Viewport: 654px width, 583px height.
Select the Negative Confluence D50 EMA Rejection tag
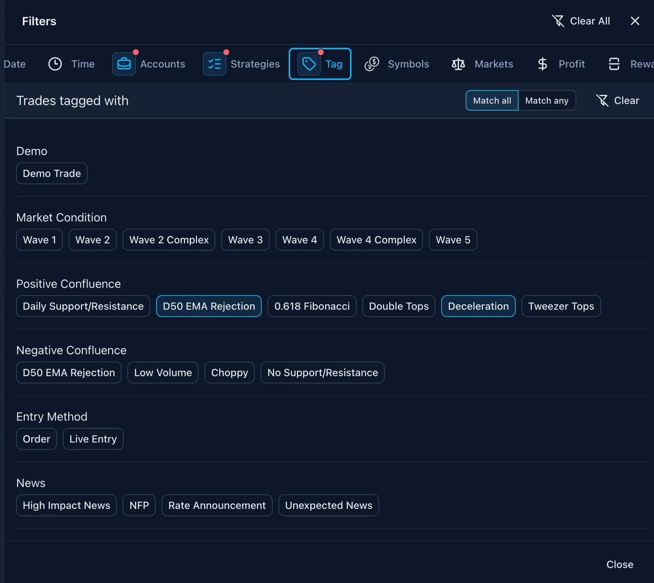[69, 373]
